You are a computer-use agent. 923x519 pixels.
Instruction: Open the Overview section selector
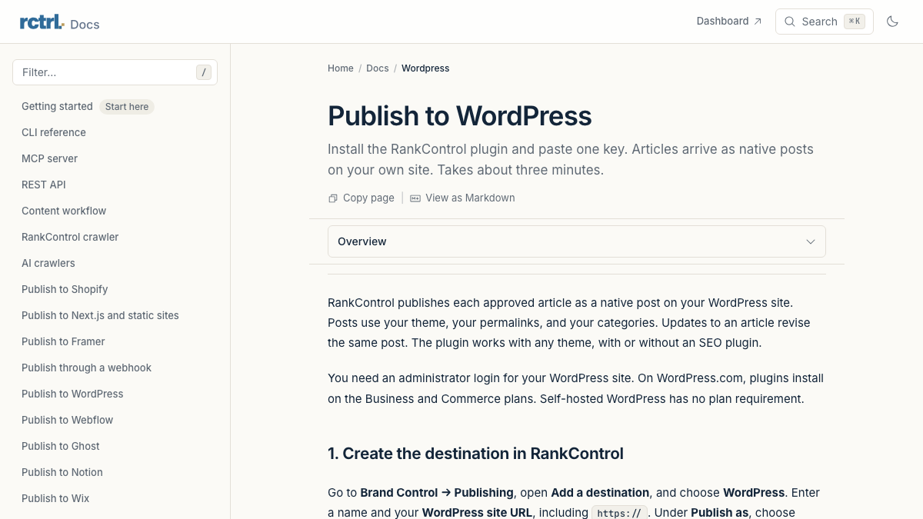577,241
